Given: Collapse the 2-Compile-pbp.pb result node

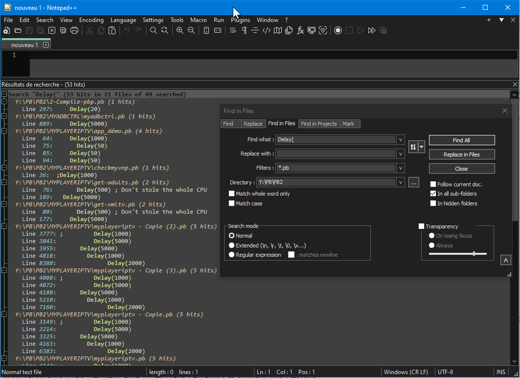Looking at the screenshot, I should [x=4, y=102].
